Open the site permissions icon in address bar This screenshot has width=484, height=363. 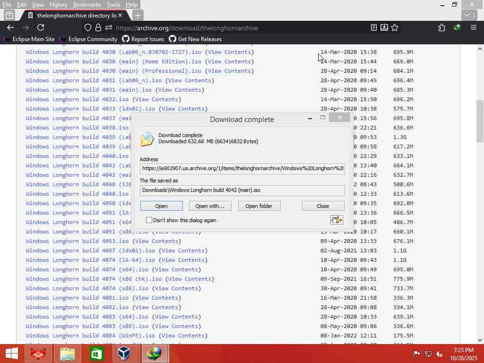(109, 28)
